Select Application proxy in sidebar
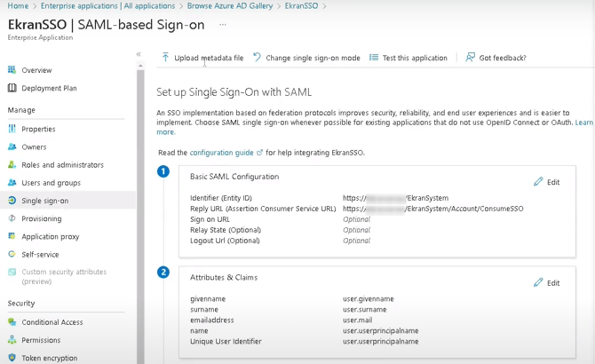 (50, 236)
